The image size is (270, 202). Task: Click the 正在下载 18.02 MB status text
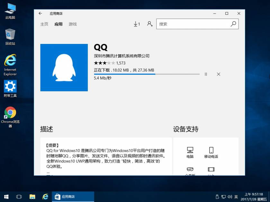point(124,70)
